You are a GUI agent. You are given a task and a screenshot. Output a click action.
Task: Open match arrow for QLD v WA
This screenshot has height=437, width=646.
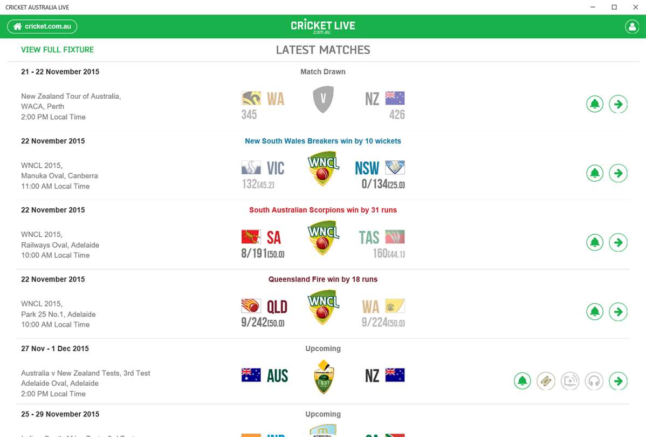tap(618, 312)
